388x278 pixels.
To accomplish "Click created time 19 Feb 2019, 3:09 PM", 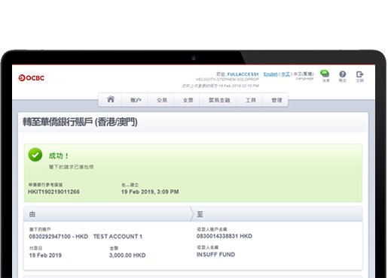I will coord(150,192).
